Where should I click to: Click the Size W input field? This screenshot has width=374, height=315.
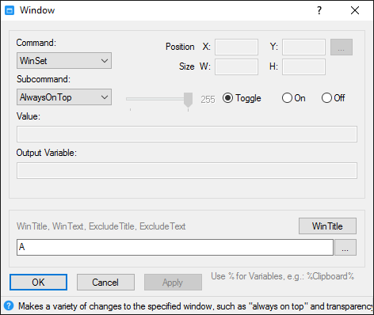236,66
